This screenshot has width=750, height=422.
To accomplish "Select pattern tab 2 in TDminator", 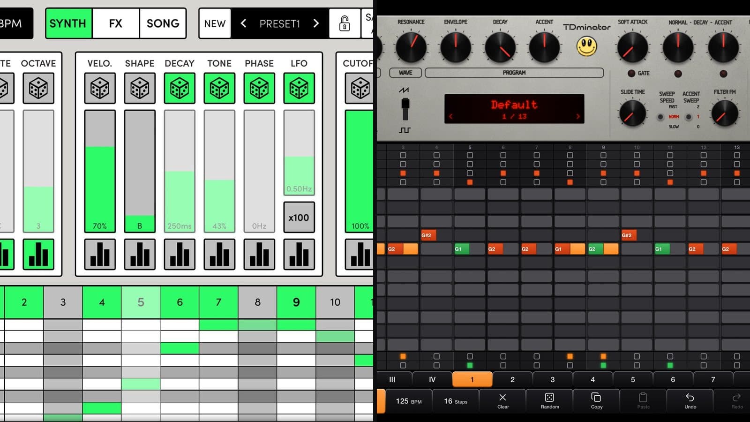I will (x=512, y=379).
